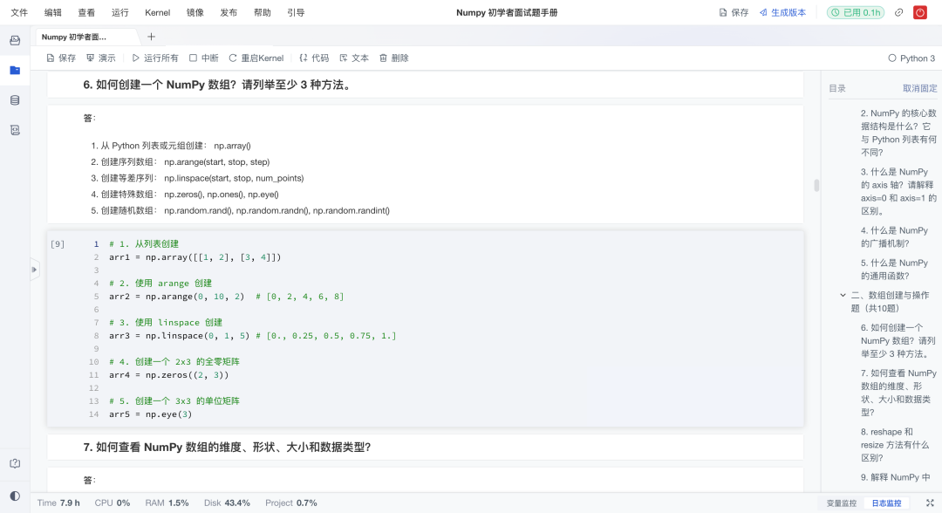Click inside code cell [9] line arr1

(x=195, y=257)
